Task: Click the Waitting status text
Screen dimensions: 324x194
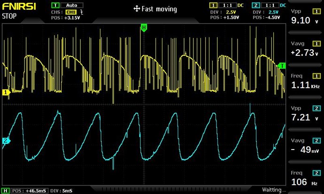Action: (x=274, y=190)
